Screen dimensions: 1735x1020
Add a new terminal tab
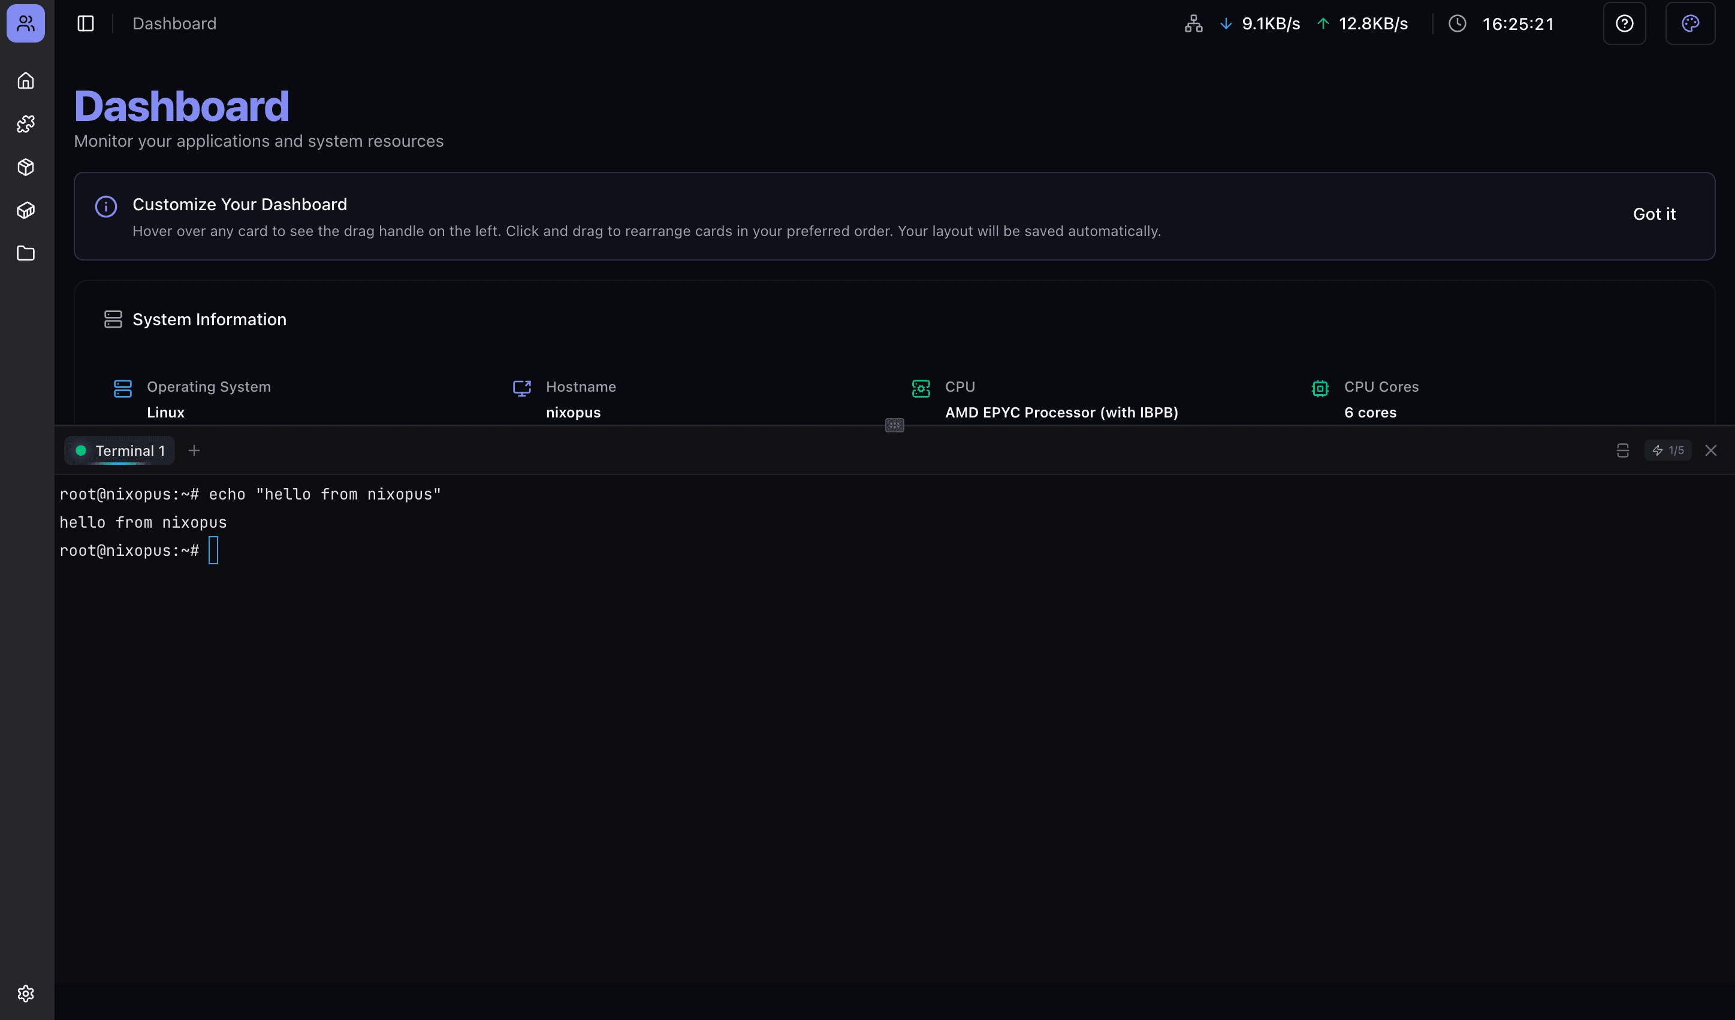point(194,451)
